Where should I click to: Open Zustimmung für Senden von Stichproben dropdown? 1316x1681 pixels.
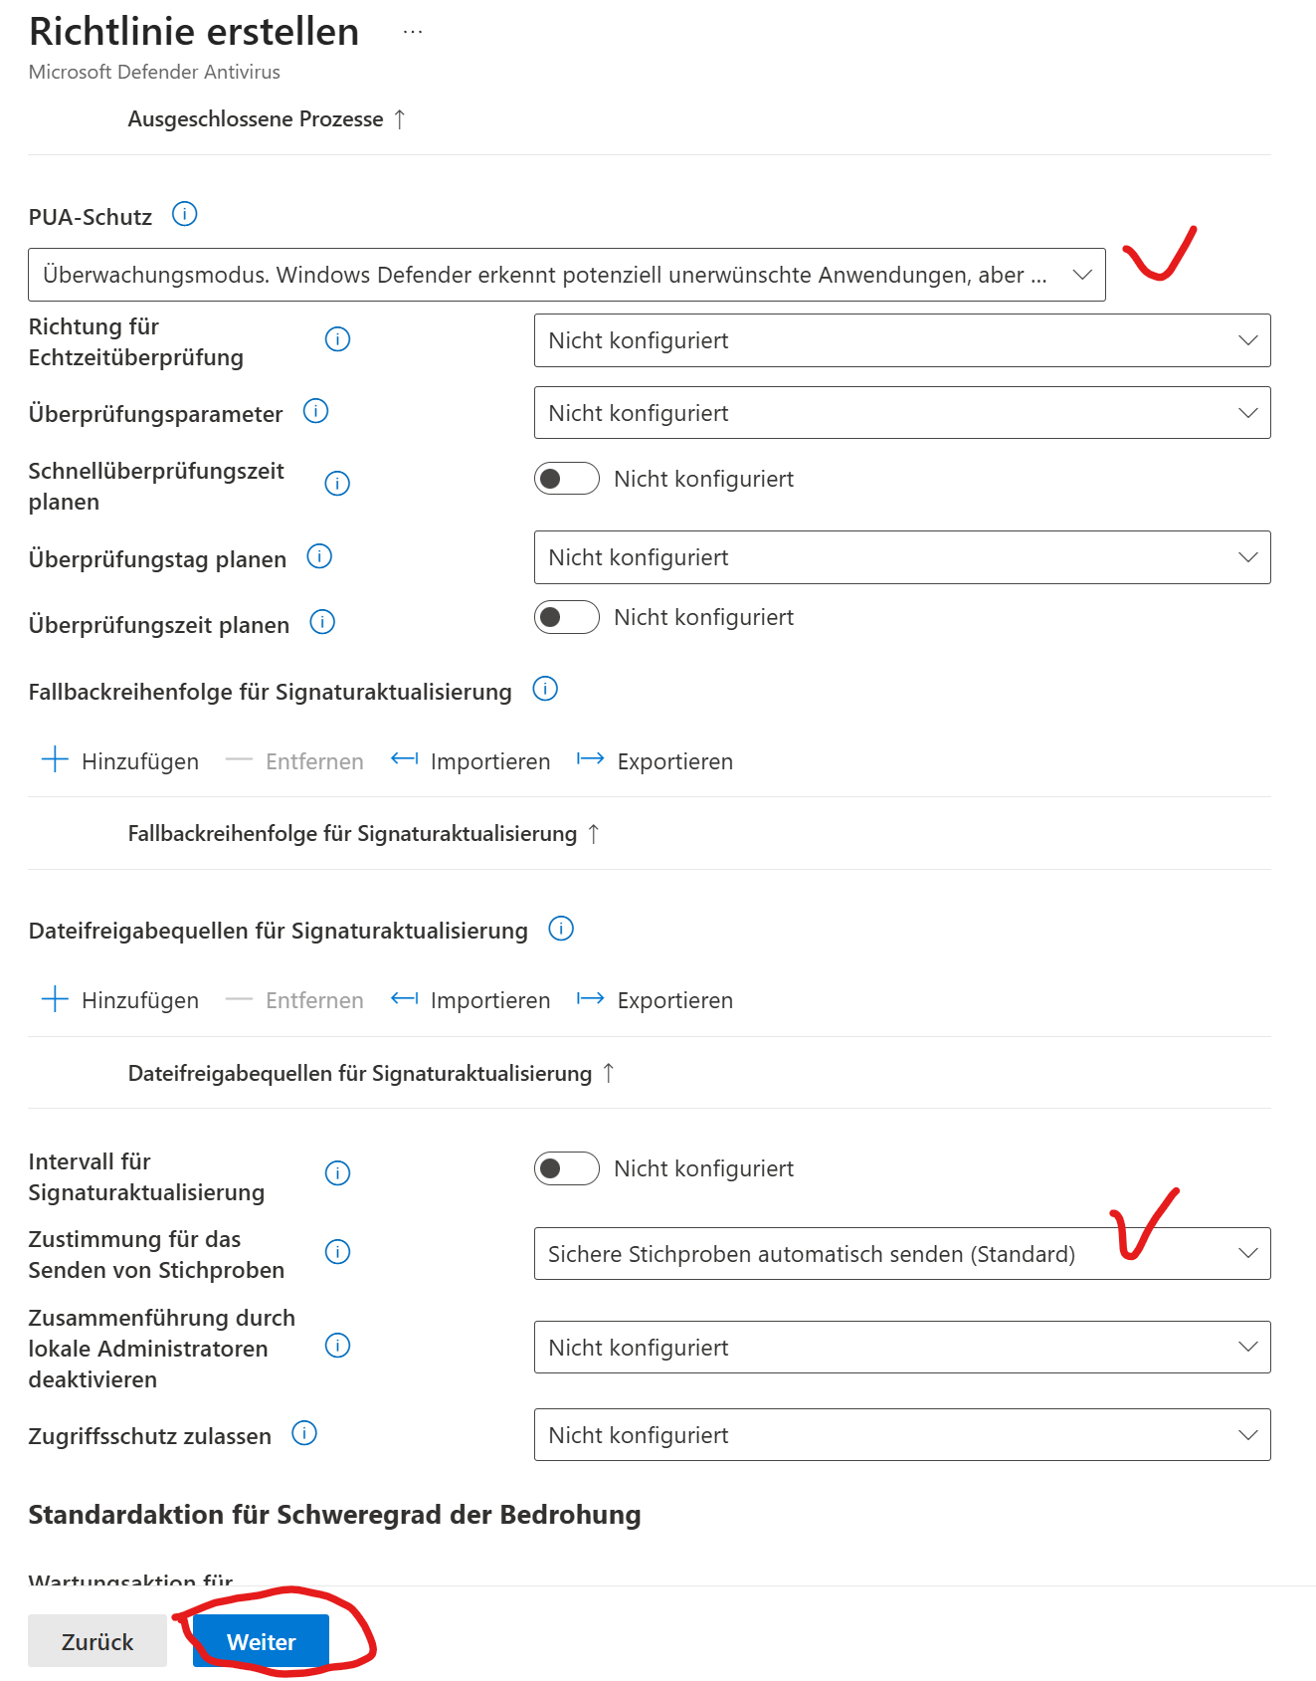(x=901, y=1254)
